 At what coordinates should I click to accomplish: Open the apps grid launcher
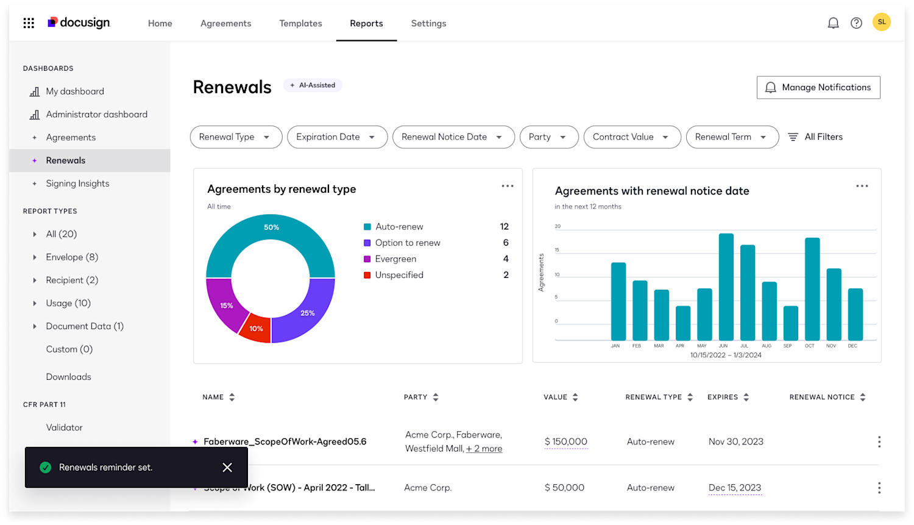(29, 23)
